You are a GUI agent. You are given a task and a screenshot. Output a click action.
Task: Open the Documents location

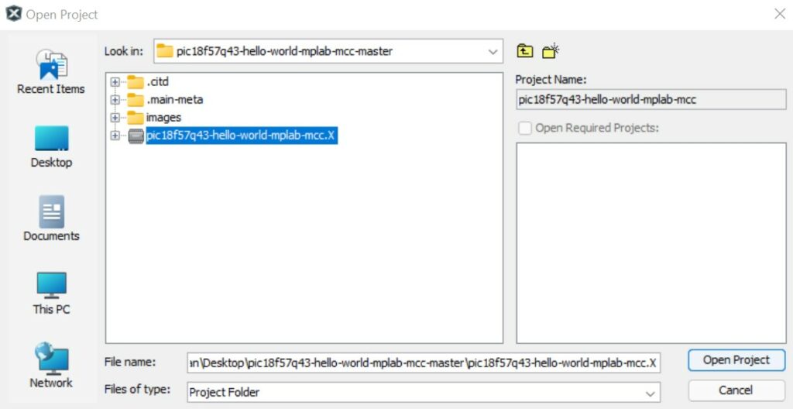[51, 218]
